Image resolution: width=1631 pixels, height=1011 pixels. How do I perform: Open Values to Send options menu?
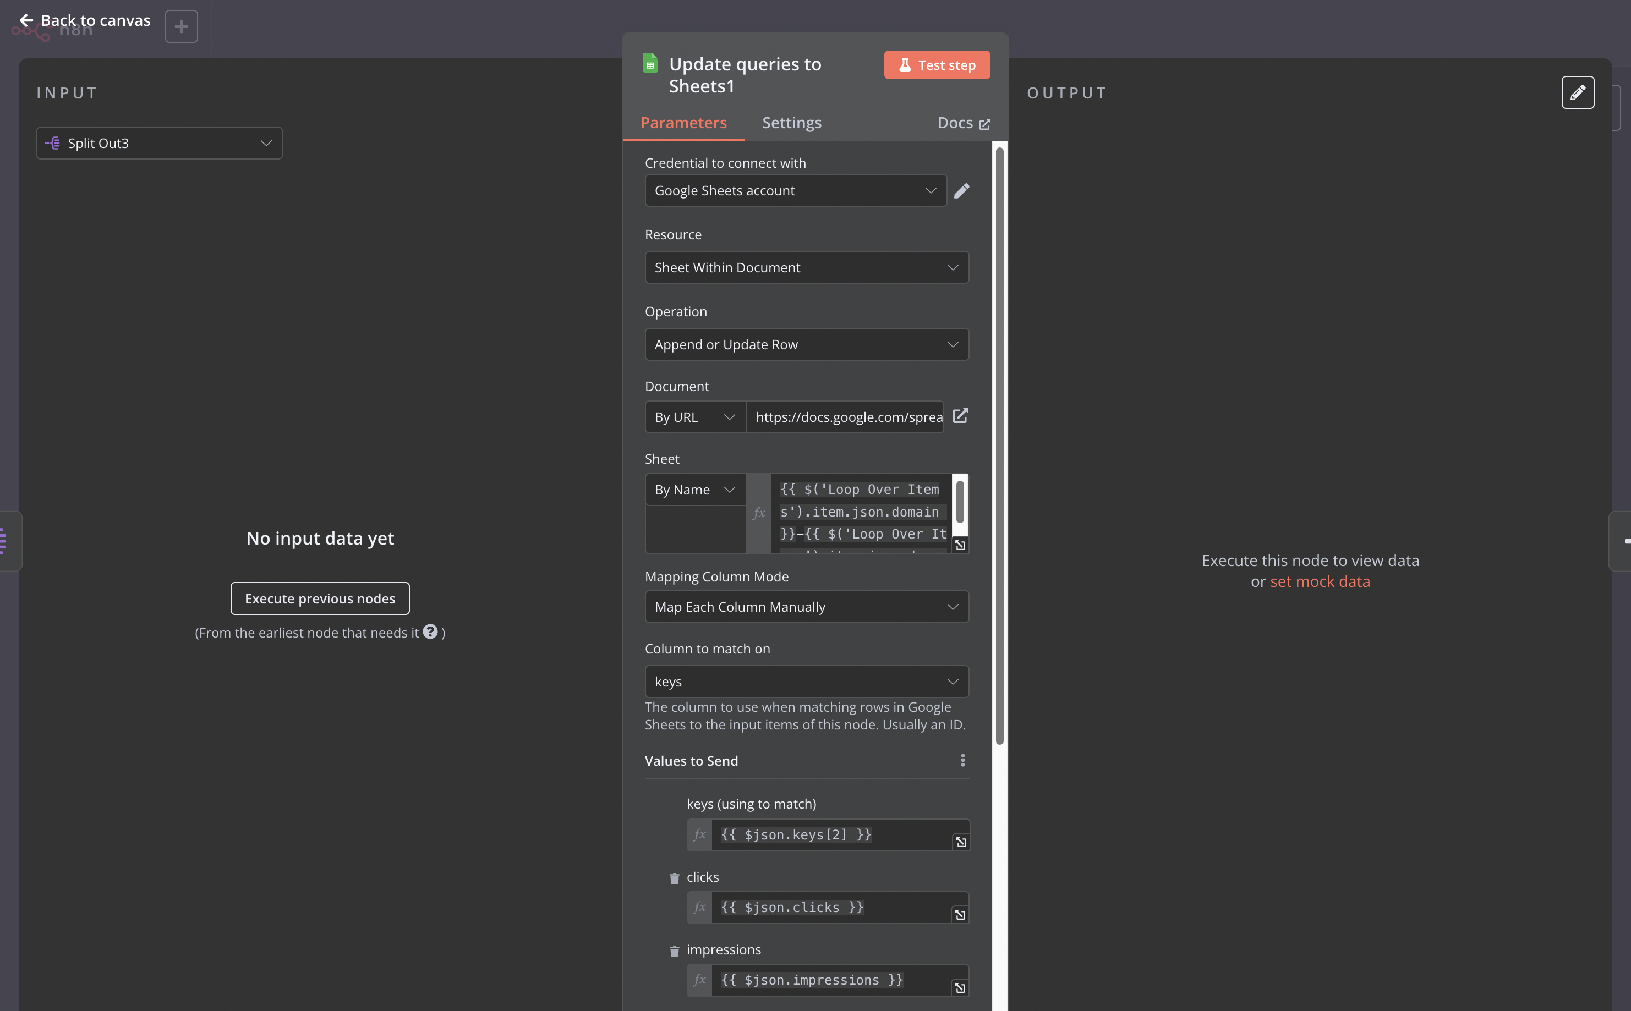tap(962, 760)
